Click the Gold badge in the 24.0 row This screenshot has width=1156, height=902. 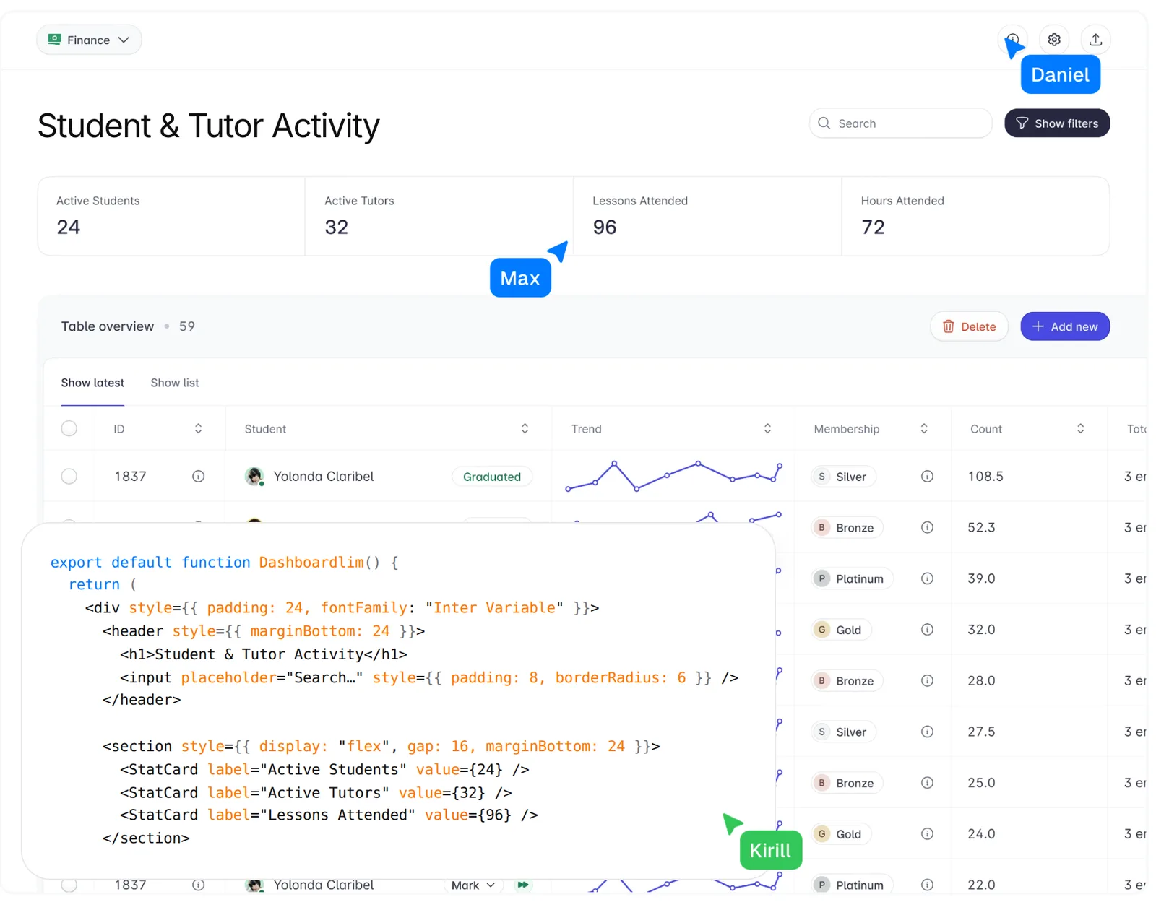click(x=841, y=834)
